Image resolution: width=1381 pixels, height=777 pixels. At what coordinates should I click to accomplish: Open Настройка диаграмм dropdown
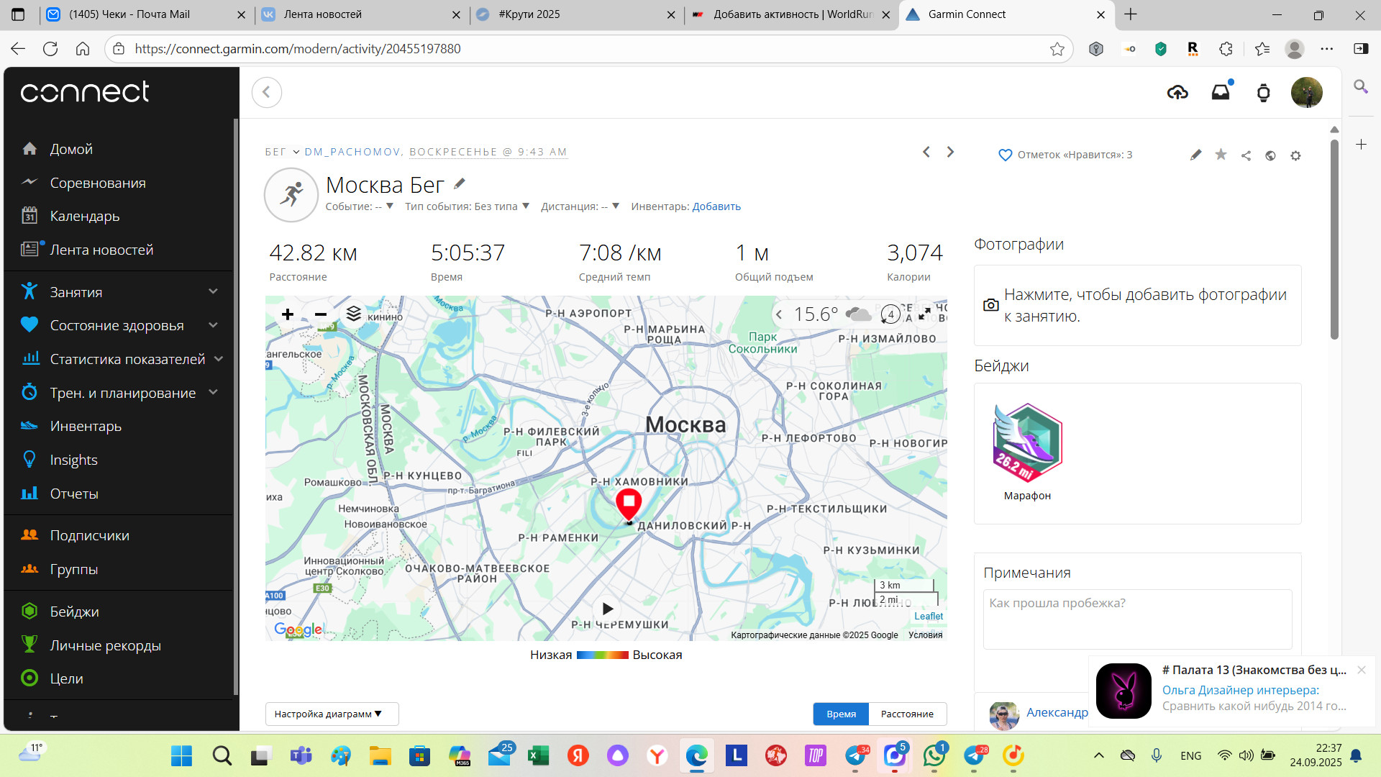click(332, 714)
